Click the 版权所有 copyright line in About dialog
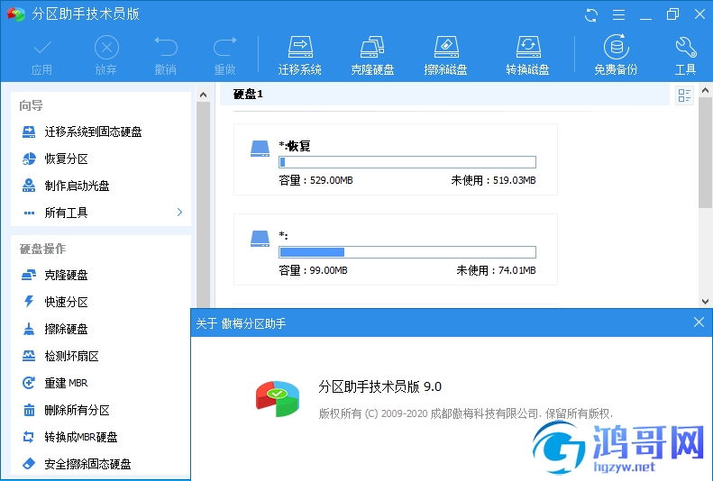Screen dimensions: 713x481 466,413
